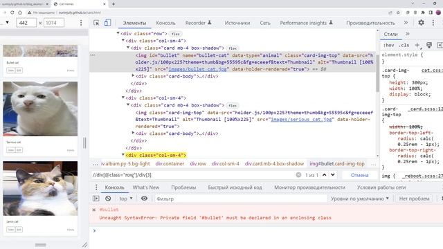Show more DevTools tabs chevron

406,23
